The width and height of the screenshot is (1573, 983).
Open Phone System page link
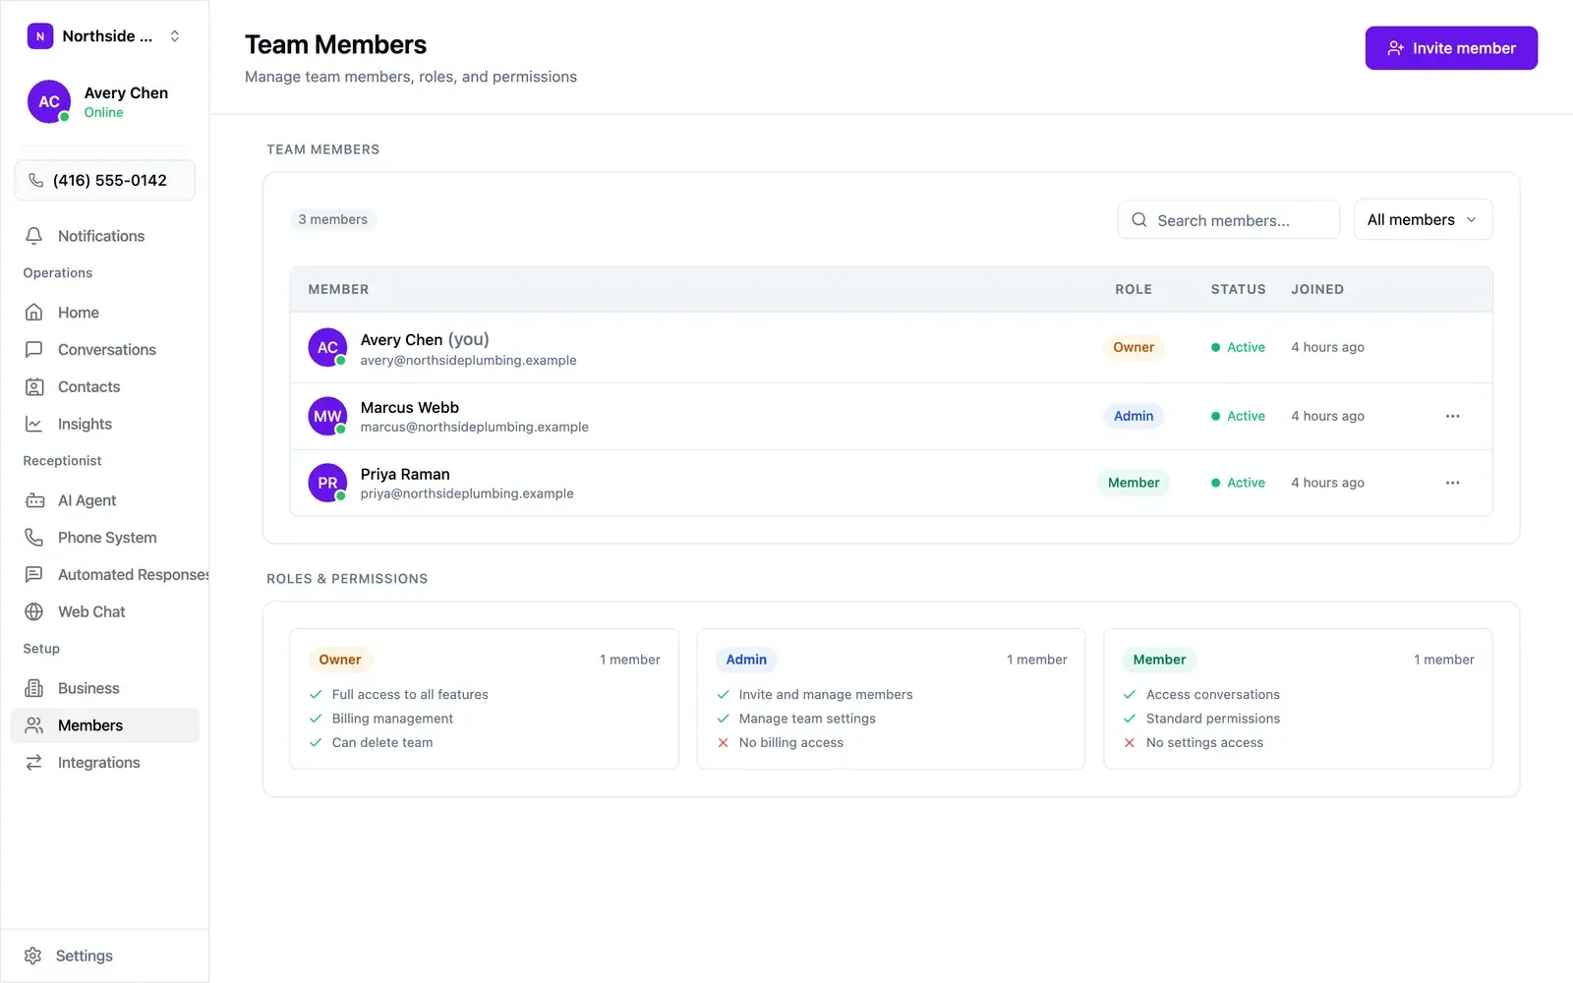[105, 538]
